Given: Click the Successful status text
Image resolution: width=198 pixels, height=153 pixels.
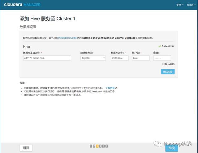Looking at the screenshot, I should [168, 46].
